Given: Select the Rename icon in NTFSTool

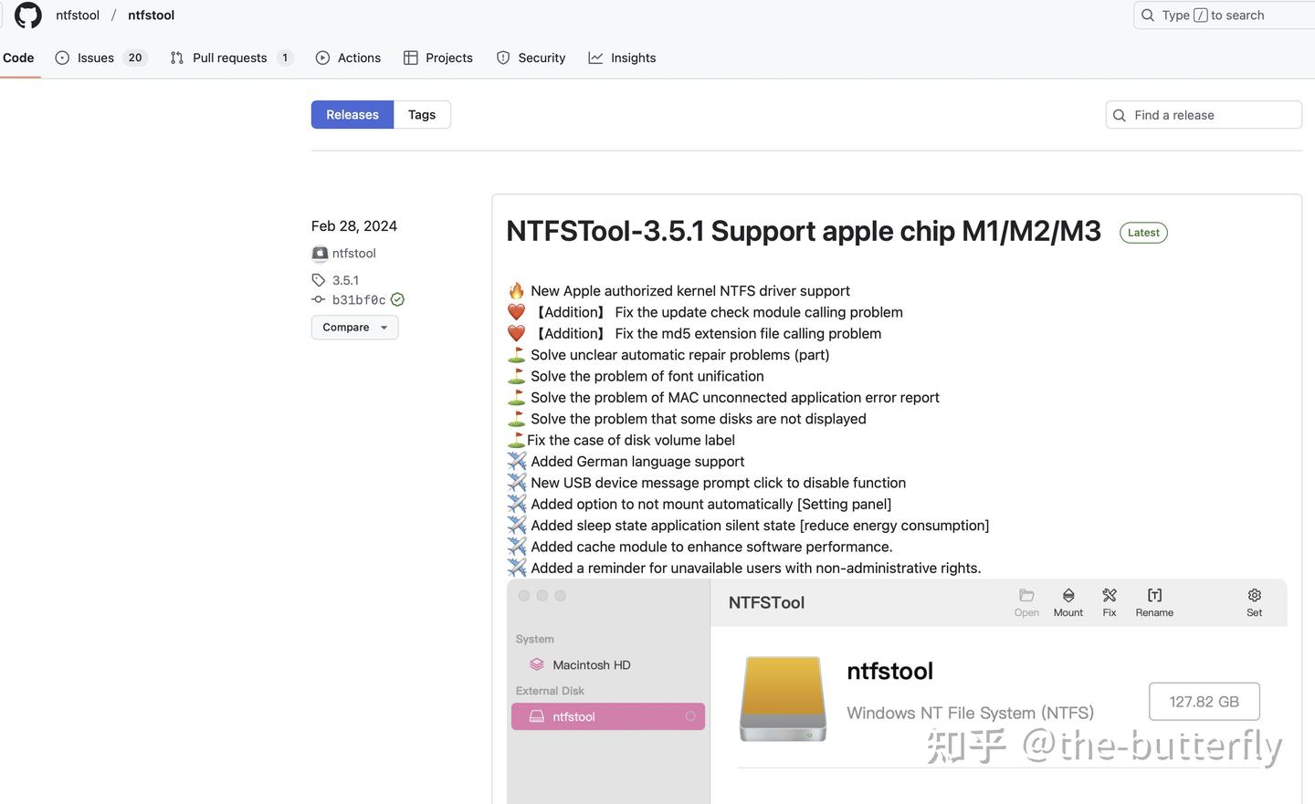Looking at the screenshot, I should click(x=1153, y=602).
